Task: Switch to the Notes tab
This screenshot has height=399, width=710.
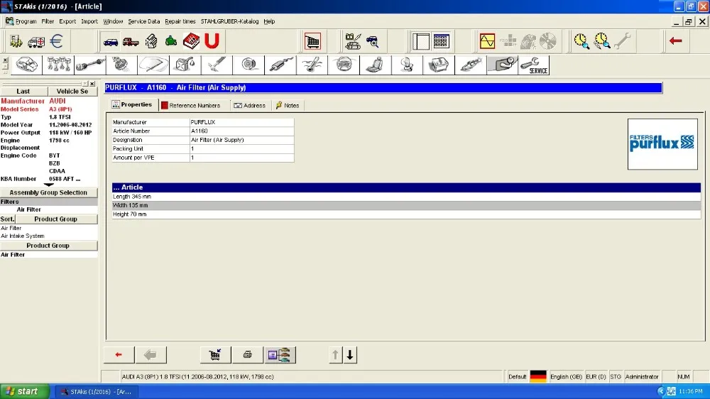Action: pyautogui.click(x=288, y=106)
